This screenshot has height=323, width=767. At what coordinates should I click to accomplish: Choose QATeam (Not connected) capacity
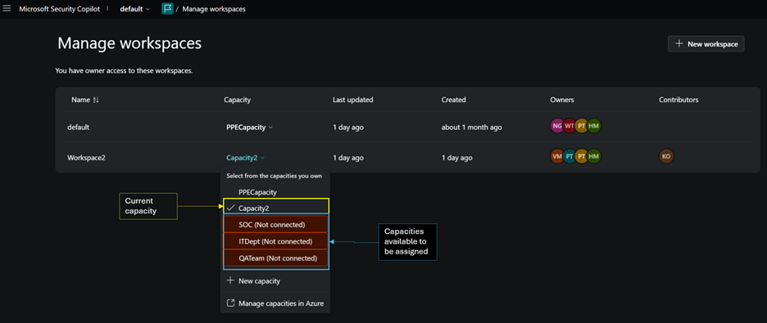point(276,258)
